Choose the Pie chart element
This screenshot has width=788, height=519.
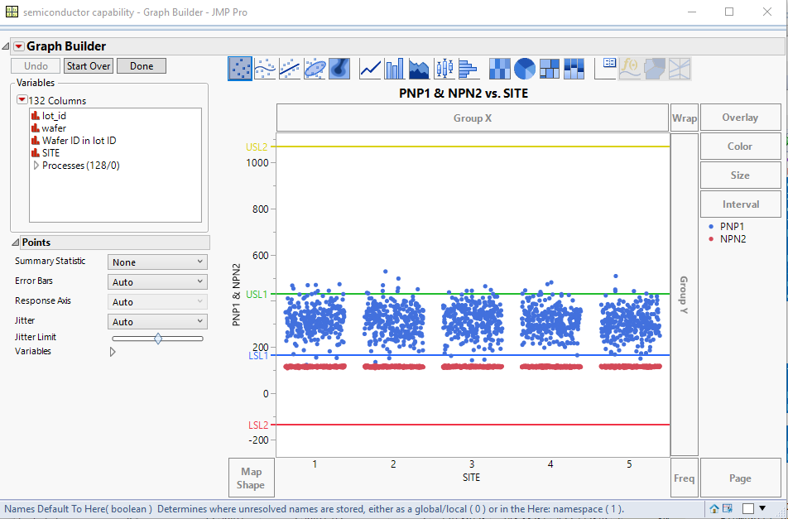pyautogui.click(x=525, y=69)
